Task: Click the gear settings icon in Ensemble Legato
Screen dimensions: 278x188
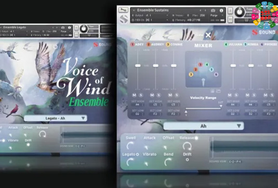Action: [55, 47]
